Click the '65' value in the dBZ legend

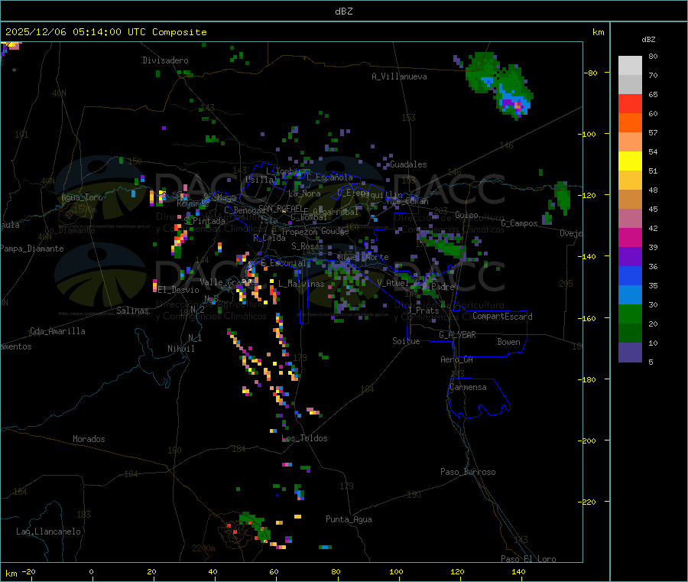tap(653, 94)
